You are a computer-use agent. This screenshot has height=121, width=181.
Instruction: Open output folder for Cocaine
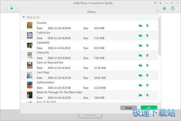[140, 26]
